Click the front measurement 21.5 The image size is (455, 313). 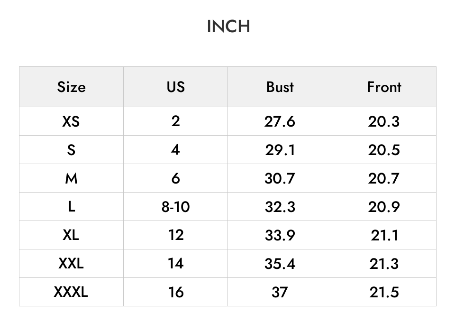point(384,292)
